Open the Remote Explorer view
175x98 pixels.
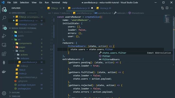point(4,45)
